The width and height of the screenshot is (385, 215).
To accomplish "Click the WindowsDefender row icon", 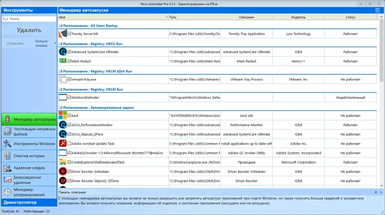I will pos(63,97).
